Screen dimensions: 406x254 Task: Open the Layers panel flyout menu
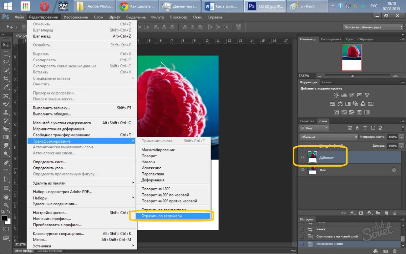(x=402, y=121)
